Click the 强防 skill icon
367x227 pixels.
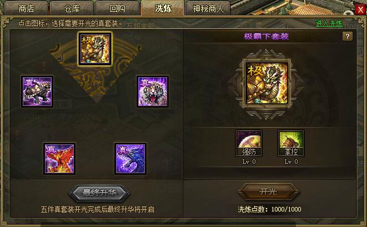coord(249,143)
